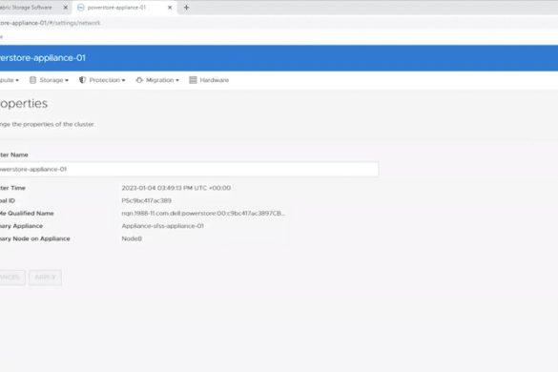Click the Global ID label
The width and height of the screenshot is (558, 372).
tap(8, 200)
